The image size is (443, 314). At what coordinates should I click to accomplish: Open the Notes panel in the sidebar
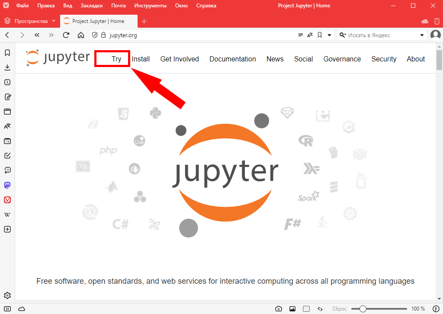(7, 97)
